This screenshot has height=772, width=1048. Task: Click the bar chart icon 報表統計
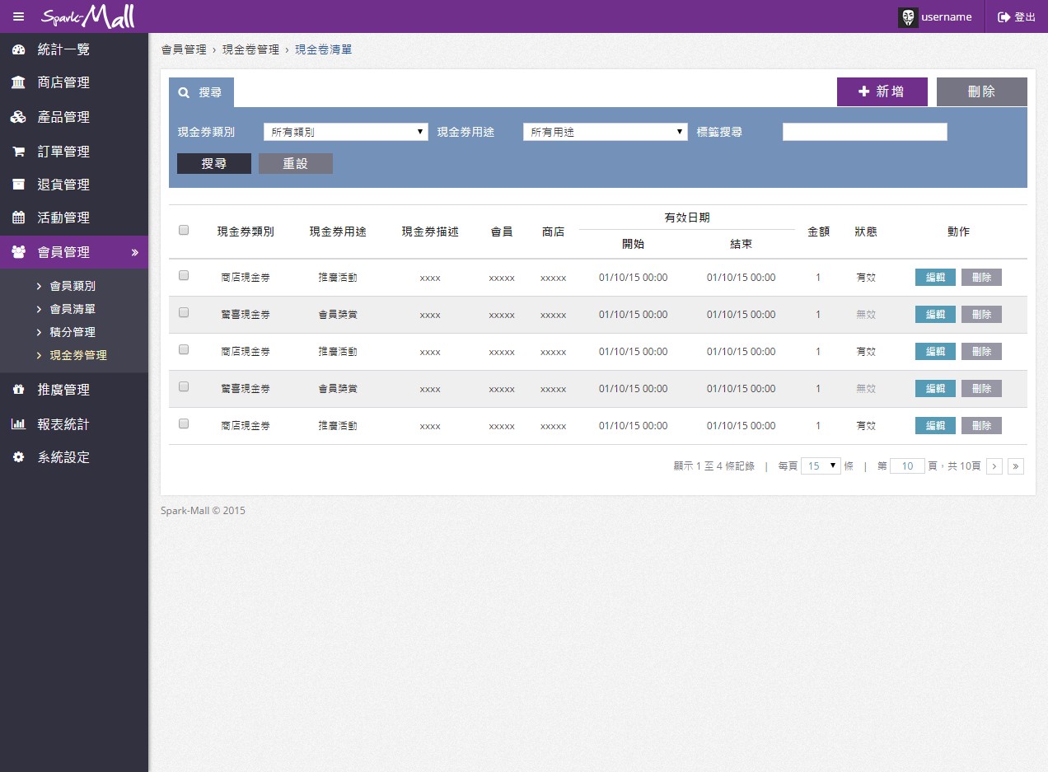[x=18, y=424]
